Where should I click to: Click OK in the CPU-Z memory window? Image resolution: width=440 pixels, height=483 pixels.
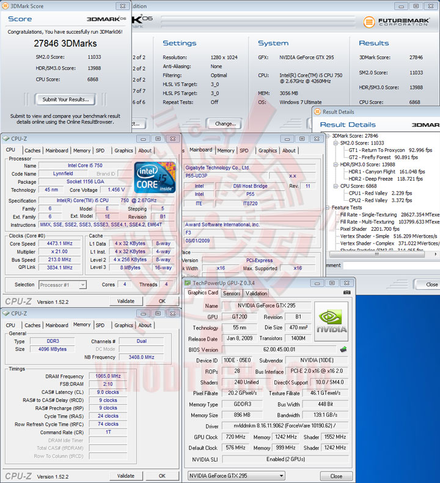pyautogui.click(x=162, y=476)
